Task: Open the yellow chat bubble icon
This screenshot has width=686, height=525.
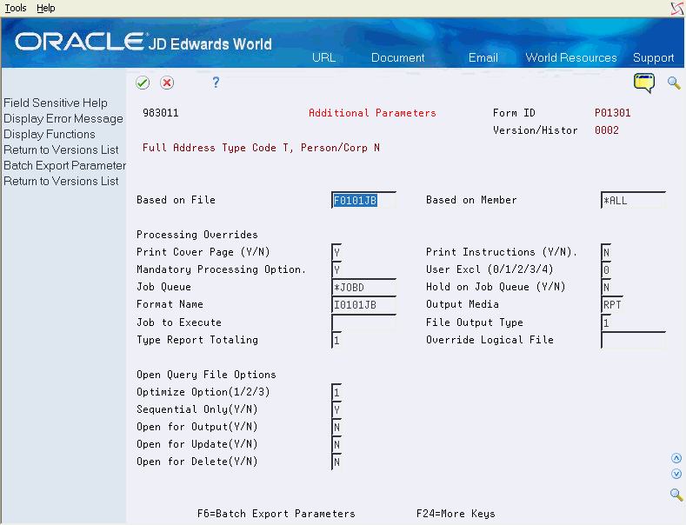Action: (x=644, y=83)
